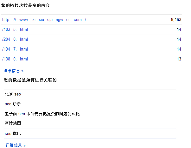Image resolution: width=191 pixels, height=148 pixels.
Task: Open the /138 0. html page link
Action: coord(15,59)
